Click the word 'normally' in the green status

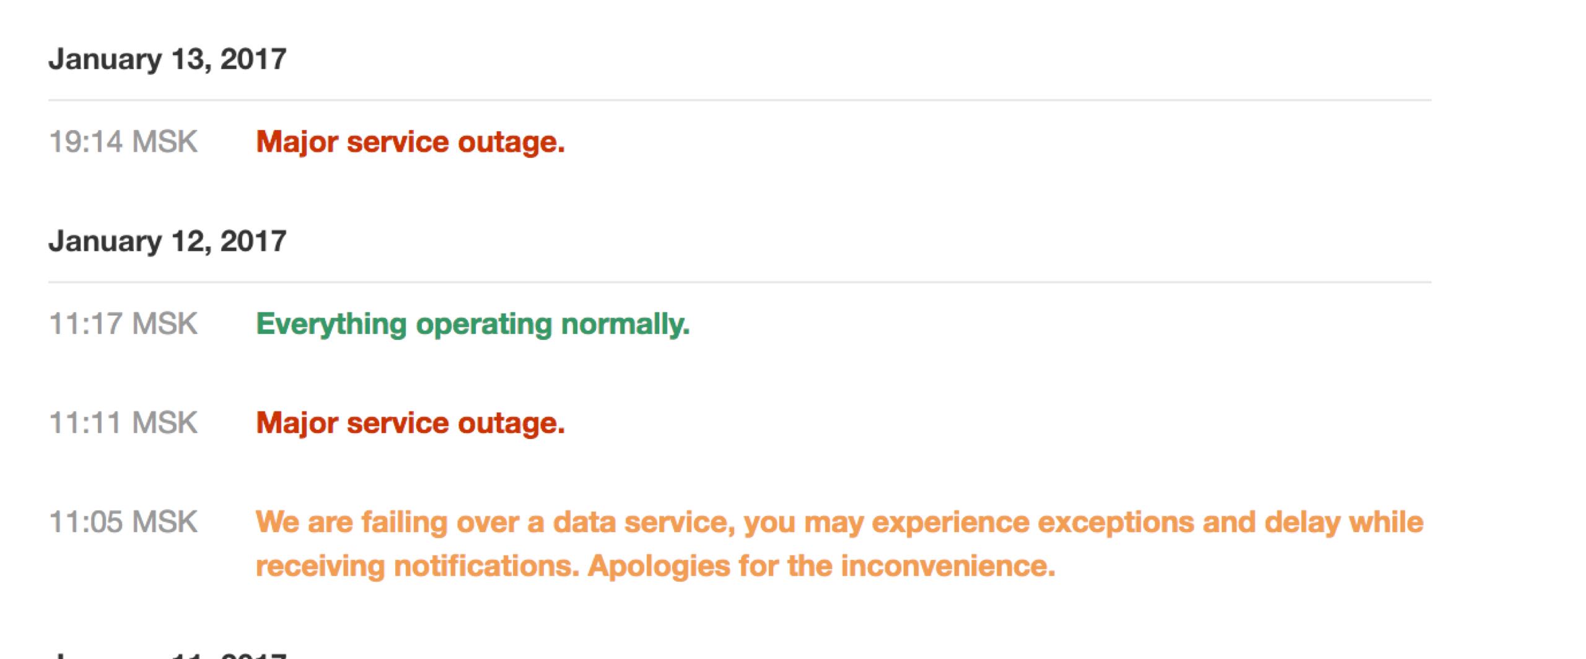[x=624, y=324]
